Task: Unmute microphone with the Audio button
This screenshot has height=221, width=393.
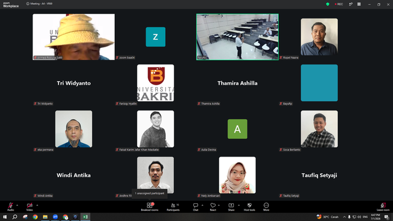Action: (x=10, y=207)
